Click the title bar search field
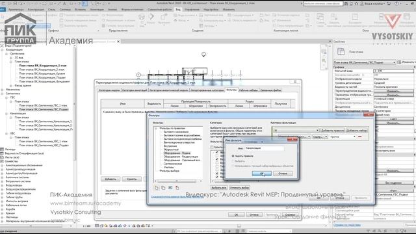This screenshot has width=416, height=234. [323, 4]
